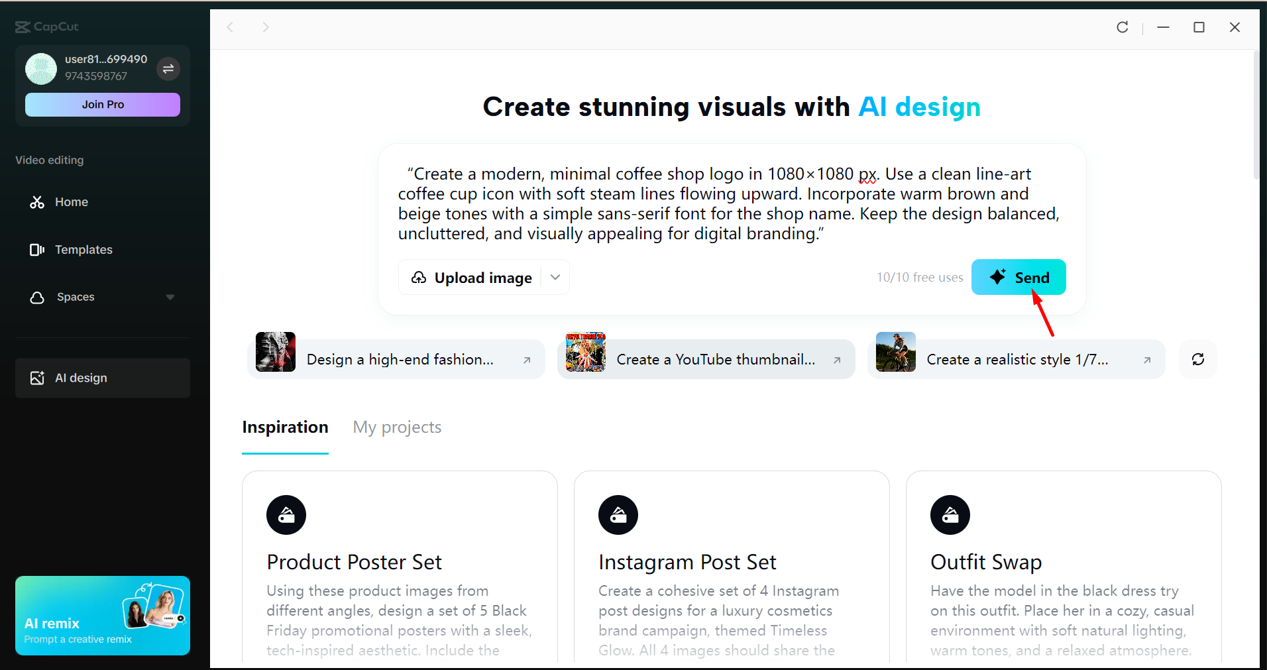Go forward with the right arrow

tap(265, 27)
